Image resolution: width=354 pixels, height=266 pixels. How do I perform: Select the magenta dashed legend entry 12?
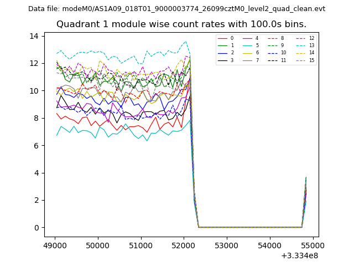click(x=303, y=38)
